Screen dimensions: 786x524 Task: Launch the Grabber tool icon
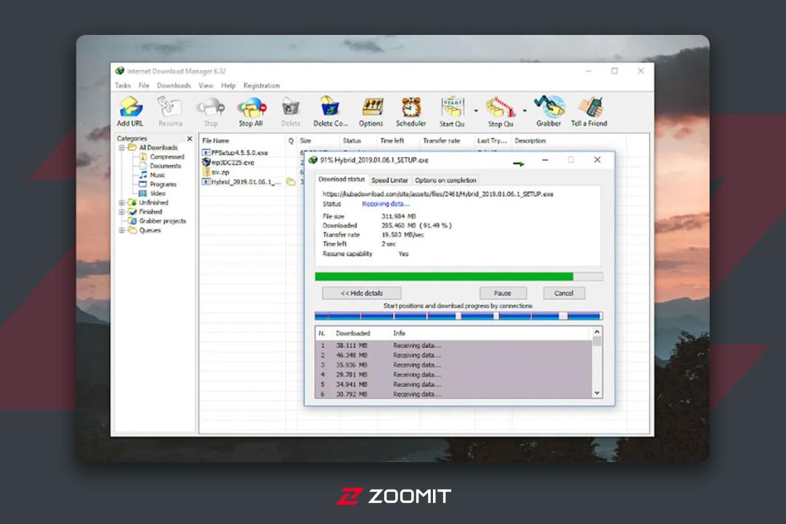click(x=549, y=111)
